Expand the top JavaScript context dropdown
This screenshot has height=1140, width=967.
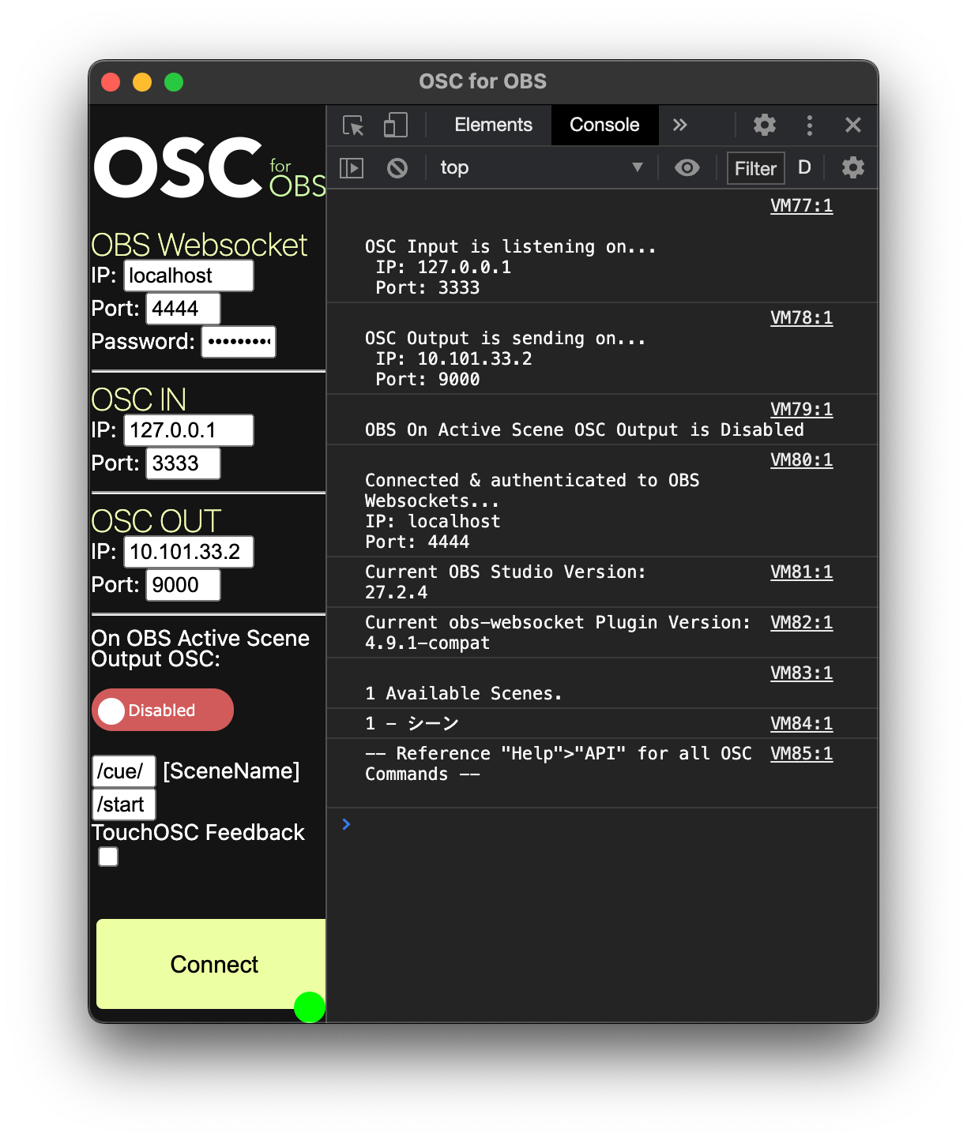(x=541, y=168)
